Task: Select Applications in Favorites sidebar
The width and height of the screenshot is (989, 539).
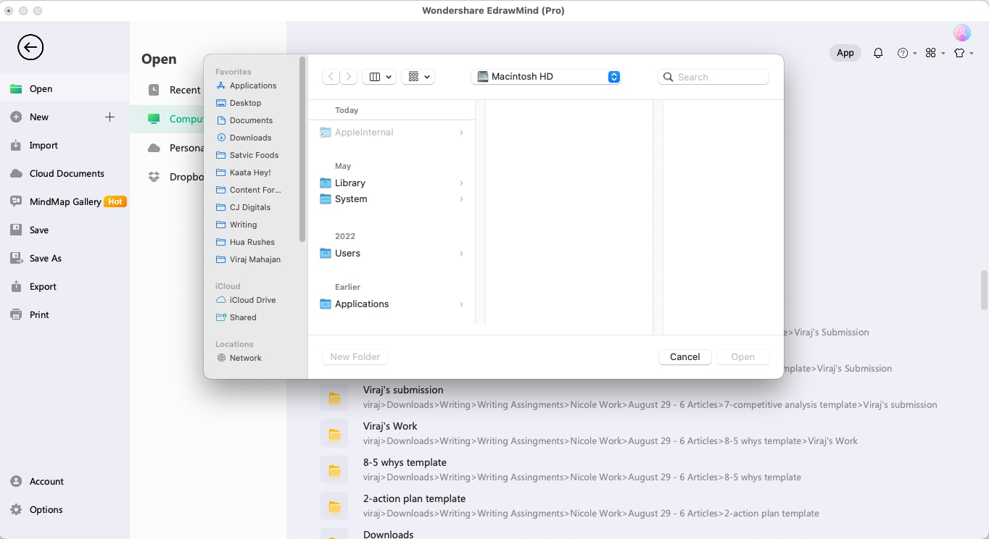Action: point(253,85)
